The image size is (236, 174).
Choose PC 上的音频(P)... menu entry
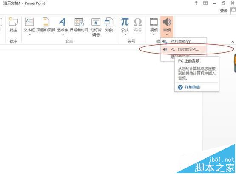(184, 49)
